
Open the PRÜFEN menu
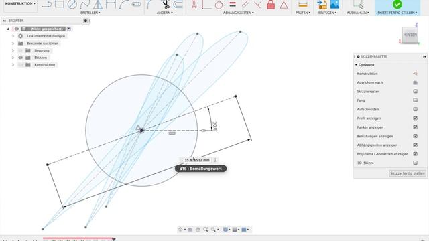(303, 13)
